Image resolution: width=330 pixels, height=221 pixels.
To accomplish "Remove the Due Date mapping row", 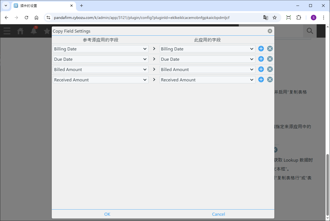I will pos(270,59).
